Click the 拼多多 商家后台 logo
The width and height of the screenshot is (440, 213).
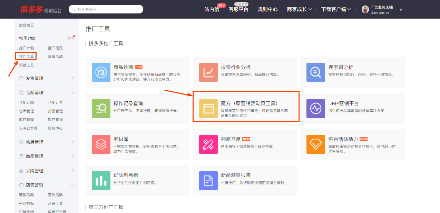[41, 10]
